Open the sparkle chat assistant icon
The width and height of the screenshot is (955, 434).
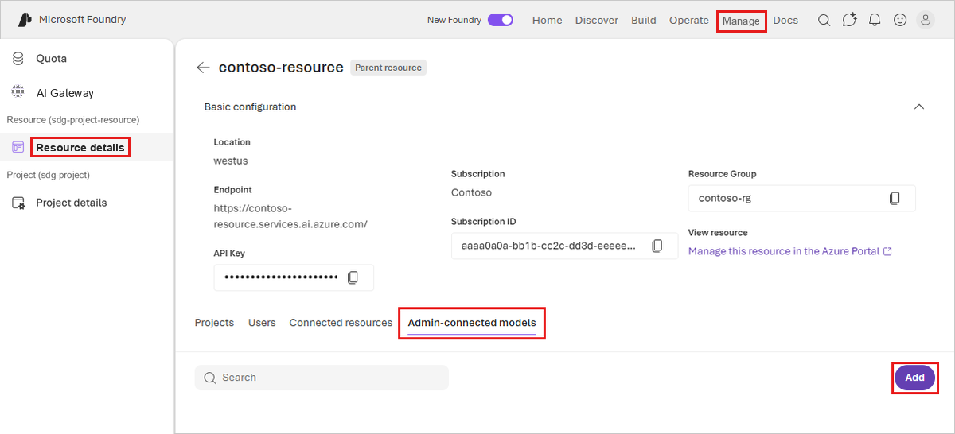pyautogui.click(x=849, y=21)
